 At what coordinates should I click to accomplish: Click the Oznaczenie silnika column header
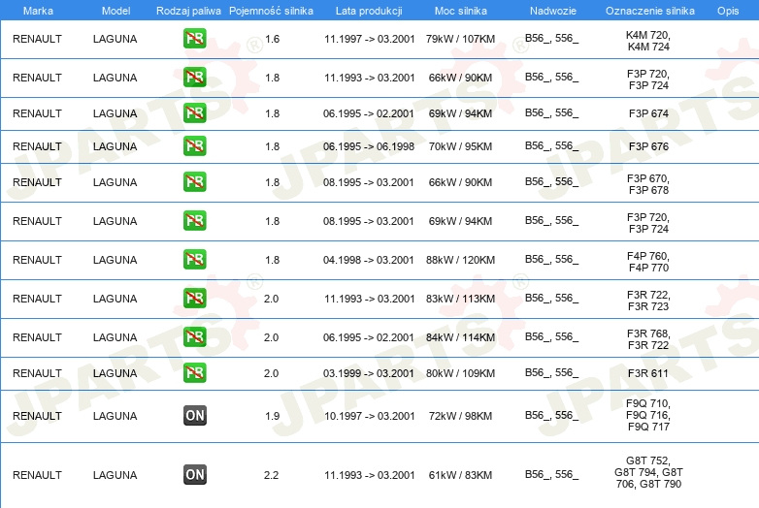[x=650, y=11]
